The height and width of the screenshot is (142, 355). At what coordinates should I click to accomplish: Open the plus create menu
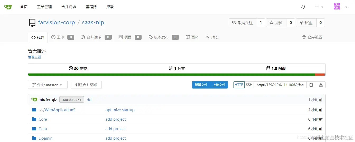(319, 7)
